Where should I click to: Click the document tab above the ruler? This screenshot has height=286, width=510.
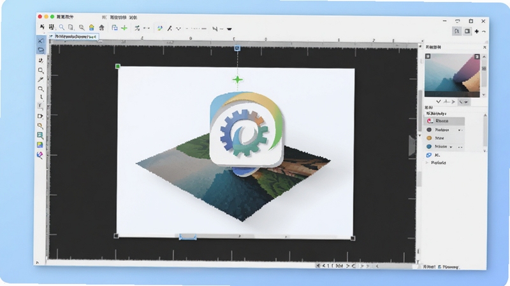pyautogui.click(x=74, y=37)
